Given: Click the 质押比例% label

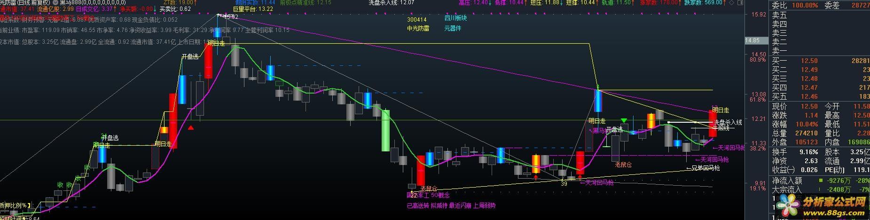Looking at the screenshot, I should (x=16, y=205).
